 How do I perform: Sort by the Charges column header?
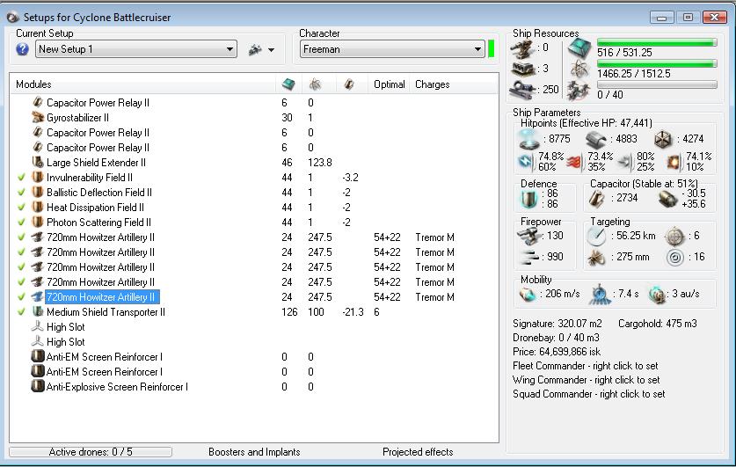pyautogui.click(x=433, y=84)
